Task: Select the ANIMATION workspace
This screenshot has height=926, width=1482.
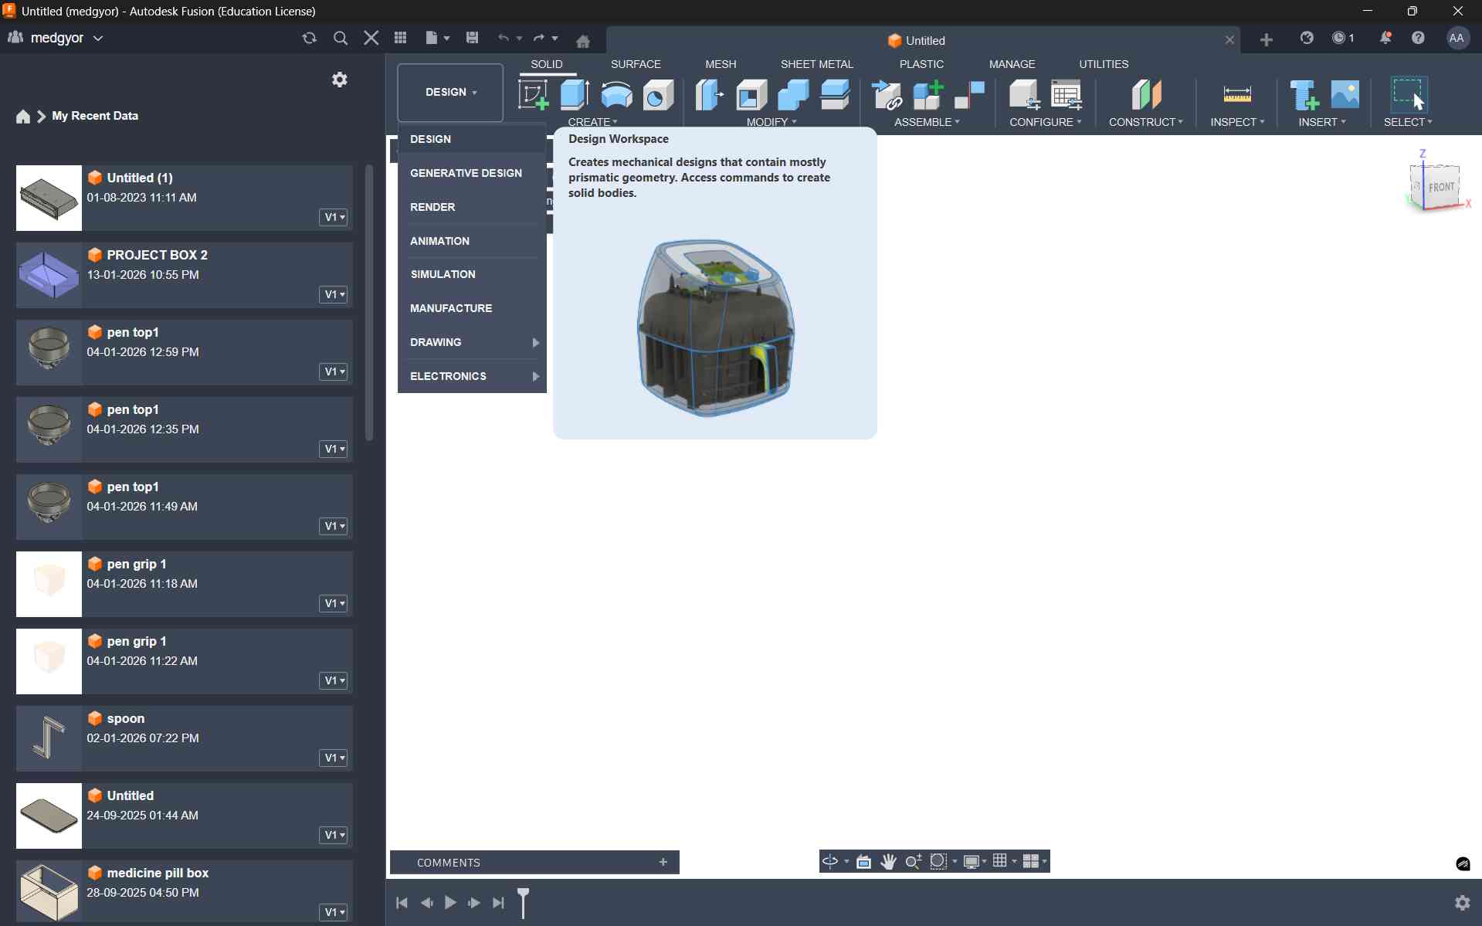Action: point(472,241)
